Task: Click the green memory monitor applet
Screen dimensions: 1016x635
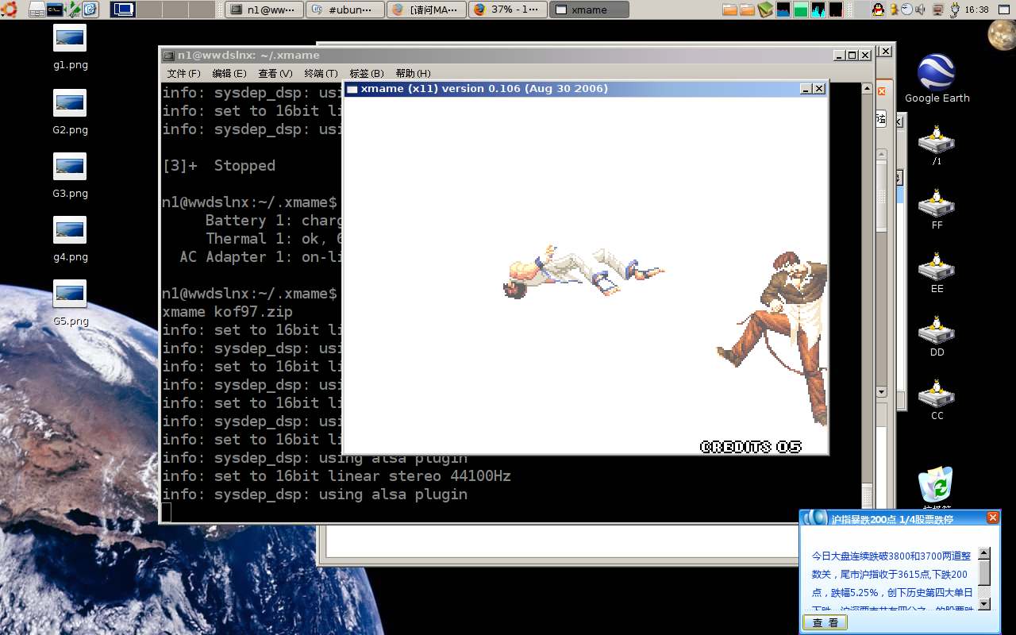Action: tap(801, 10)
